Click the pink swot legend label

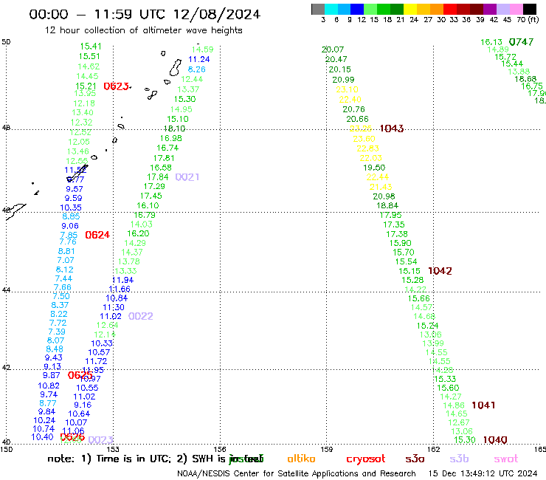pos(506,459)
